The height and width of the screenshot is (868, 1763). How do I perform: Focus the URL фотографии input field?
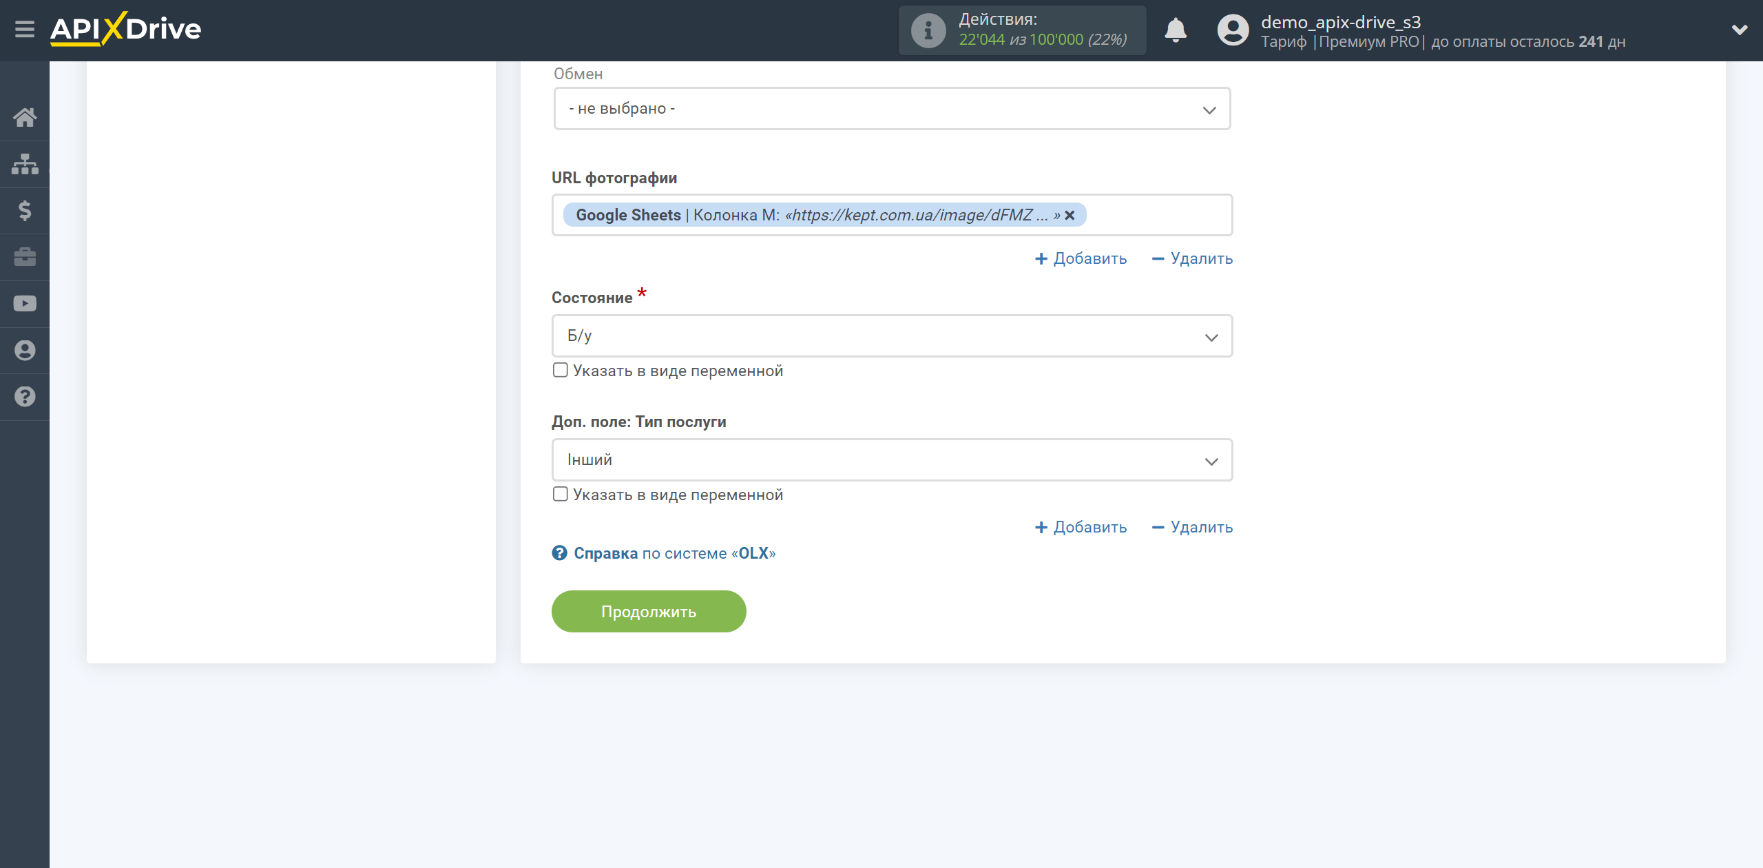pos(892,215)
